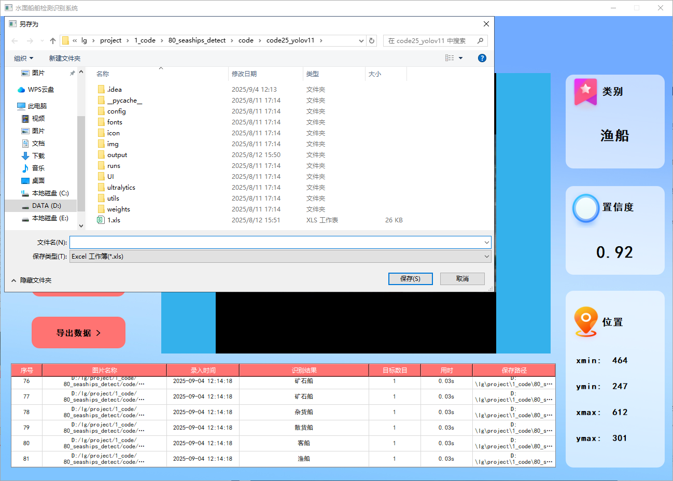The height and width of the screenshot is (481, 673).
Task: Open the view options dropdown arrow
Action: (460, 58)
